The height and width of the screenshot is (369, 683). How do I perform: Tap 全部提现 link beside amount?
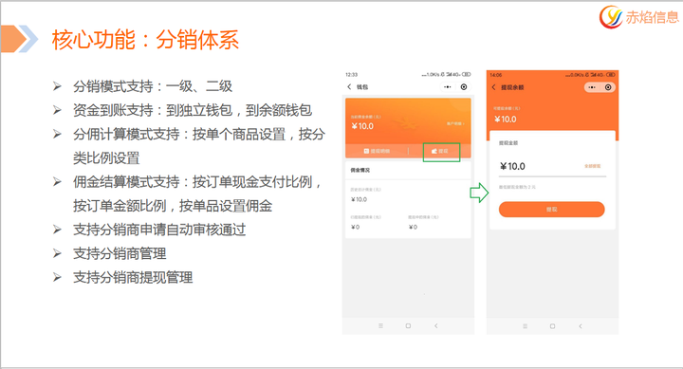pyautogui.click(x=592, y=166)
